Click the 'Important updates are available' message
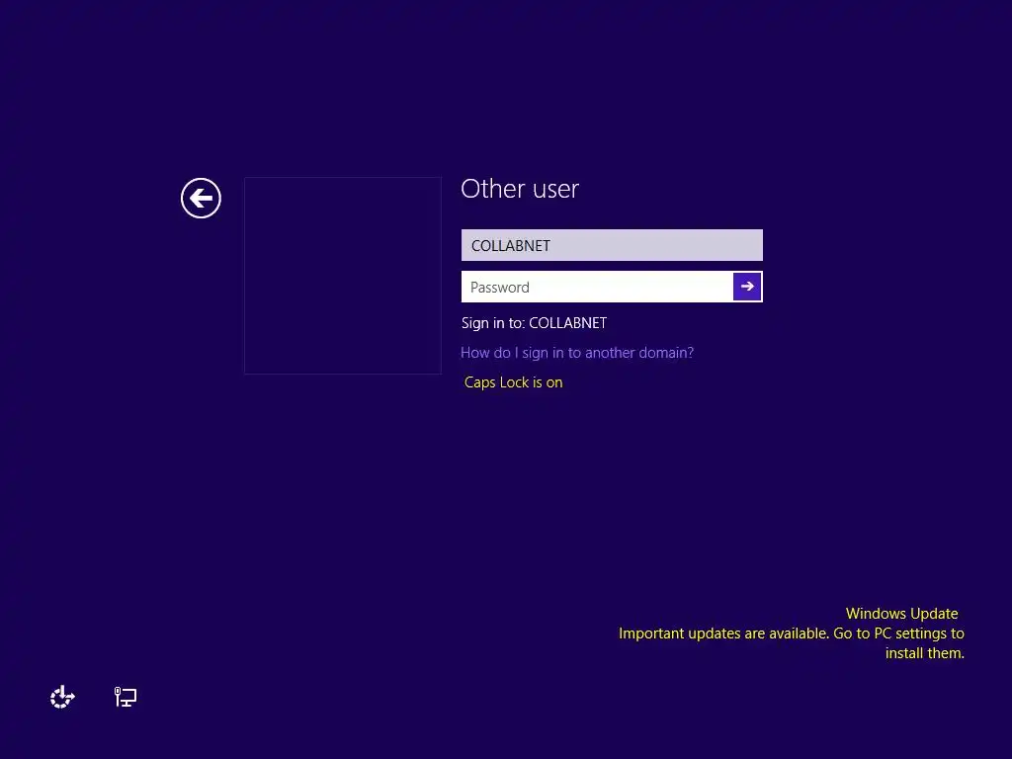1012x759 pixels. coord(792,642)
